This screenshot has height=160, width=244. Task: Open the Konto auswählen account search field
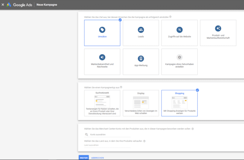(x=107, y=134)
